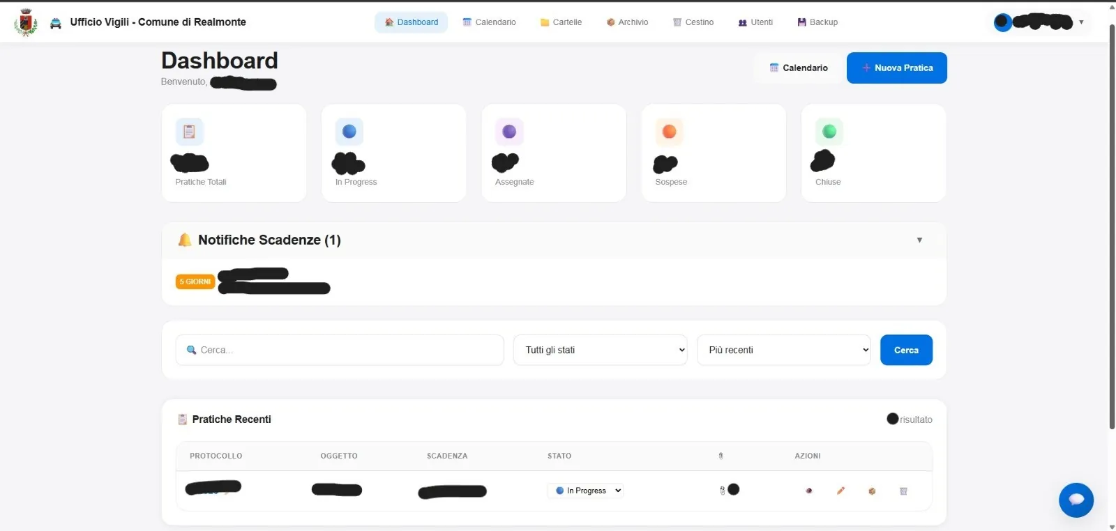Screen dimensions: 1116x531
Task: Go to the Dashboard tab
Action: [x=412, y=22]
